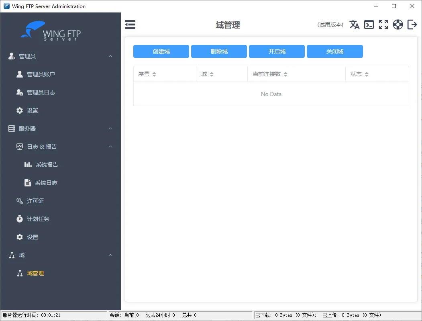Click the 日志 & 报告 monitor icon
Image resolution: width=422 pixels, height=321 pixels.
(19, 147)
